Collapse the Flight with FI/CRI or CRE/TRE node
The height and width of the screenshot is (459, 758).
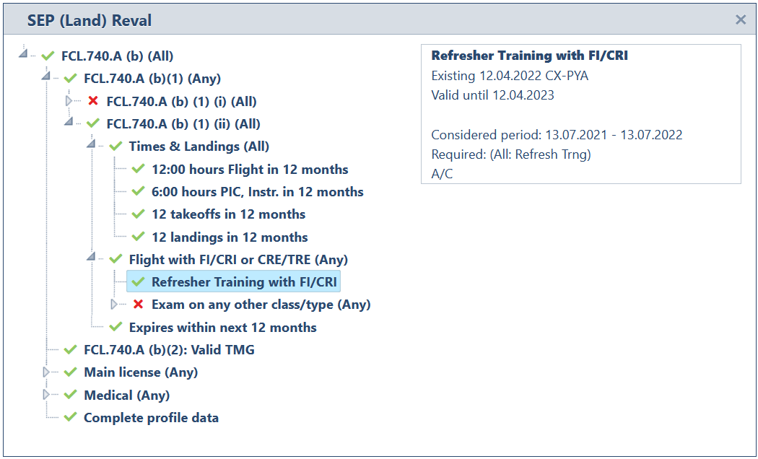pos(91,258)
